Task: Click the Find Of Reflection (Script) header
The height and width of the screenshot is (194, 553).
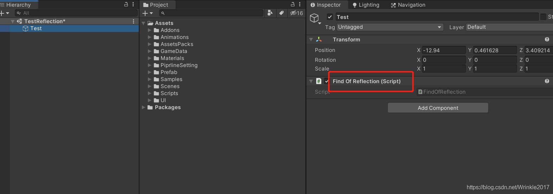Action: coord(367,81)
